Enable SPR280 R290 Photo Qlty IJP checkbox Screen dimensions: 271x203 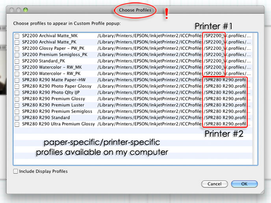click(x=17, y=93)
